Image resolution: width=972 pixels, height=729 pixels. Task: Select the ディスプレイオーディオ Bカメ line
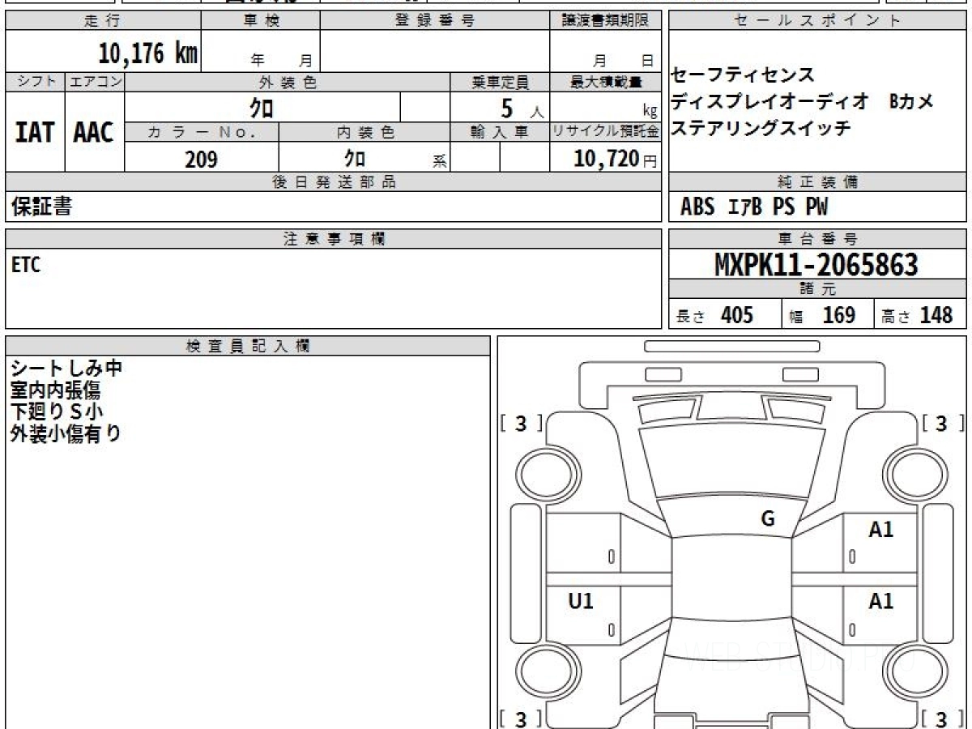(803, 102)
